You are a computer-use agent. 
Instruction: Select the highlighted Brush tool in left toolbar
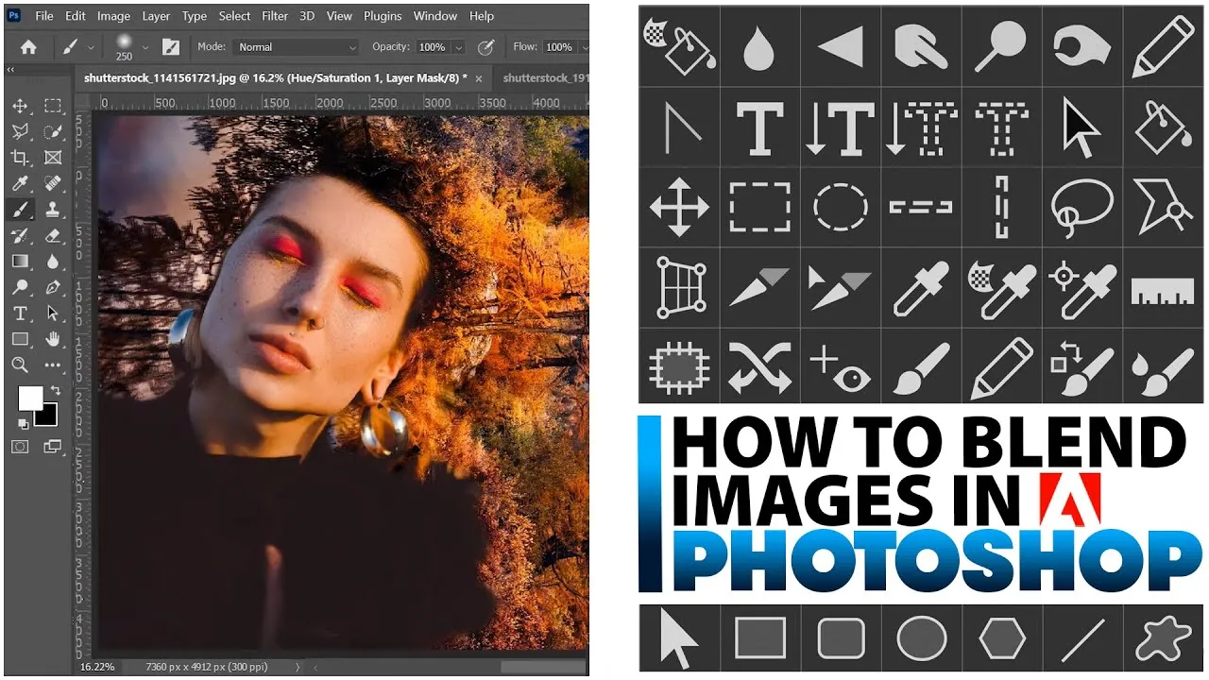click(x=20, y=209)
